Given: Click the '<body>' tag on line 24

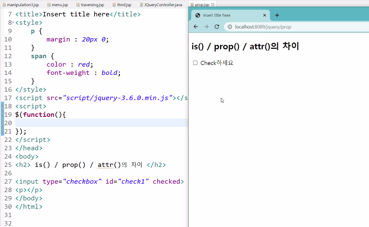Looking at the screenshot, I should [27, 156].
